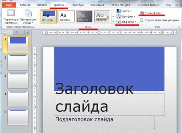
Task: Open the Файл tab
Action: point(9,5)
